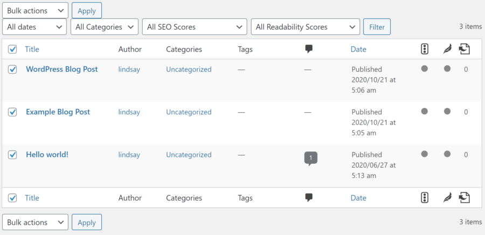
Task: Click the Filter button
Action: 377,27
